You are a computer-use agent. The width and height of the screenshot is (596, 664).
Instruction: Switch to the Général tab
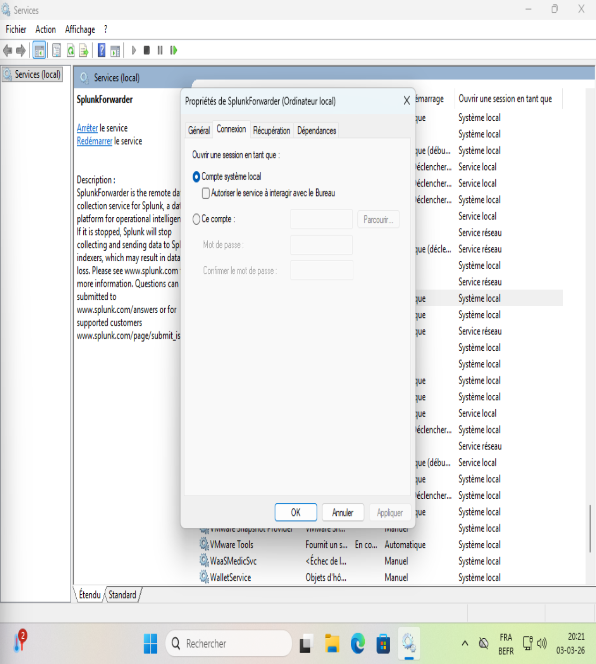point(199,131)
